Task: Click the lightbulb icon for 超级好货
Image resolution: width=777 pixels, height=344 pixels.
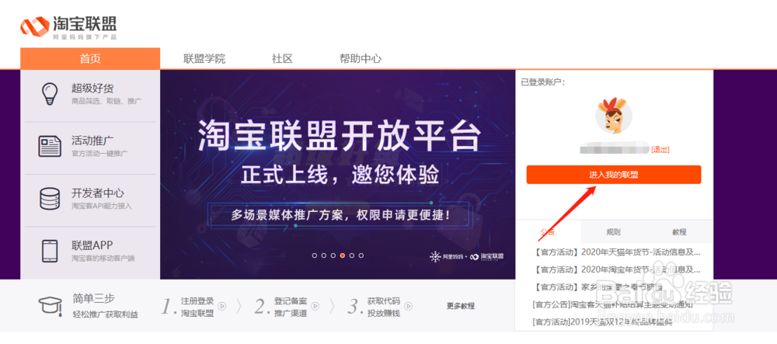Action: click(50, 93)
